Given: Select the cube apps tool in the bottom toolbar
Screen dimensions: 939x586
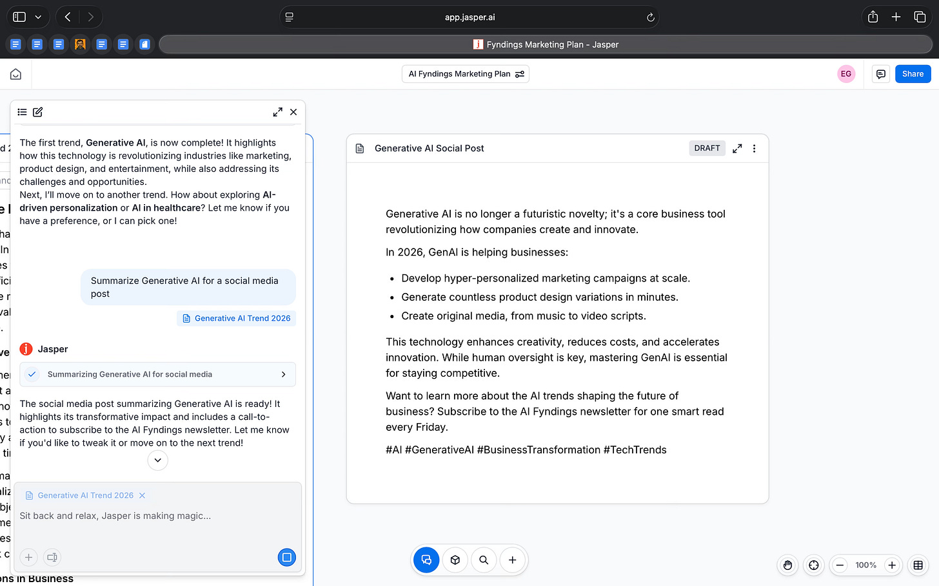Looking at the screenshot, I should 455,560.
